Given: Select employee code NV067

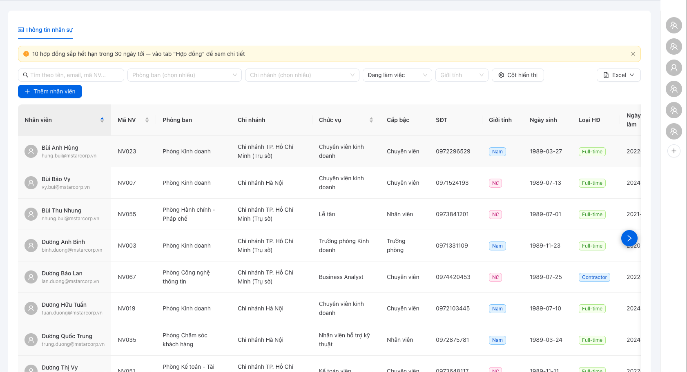Looking at the screenshot, I should click(127, 277).
